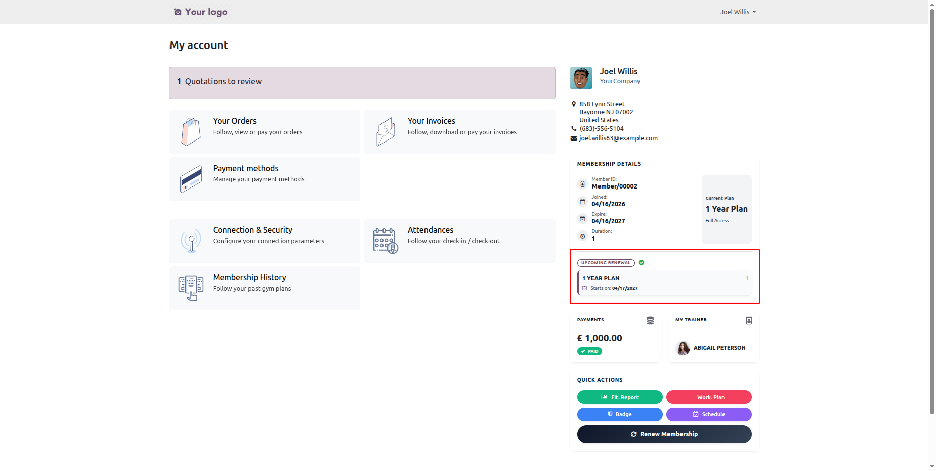Click the Upcoming Renewal badge

click(606, 263)
